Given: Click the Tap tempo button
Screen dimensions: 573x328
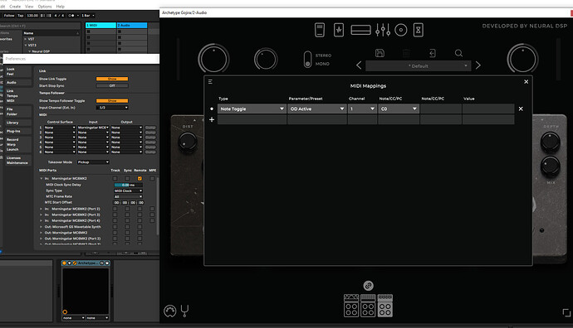Looking at the screenshot, I should coord(21,16).
